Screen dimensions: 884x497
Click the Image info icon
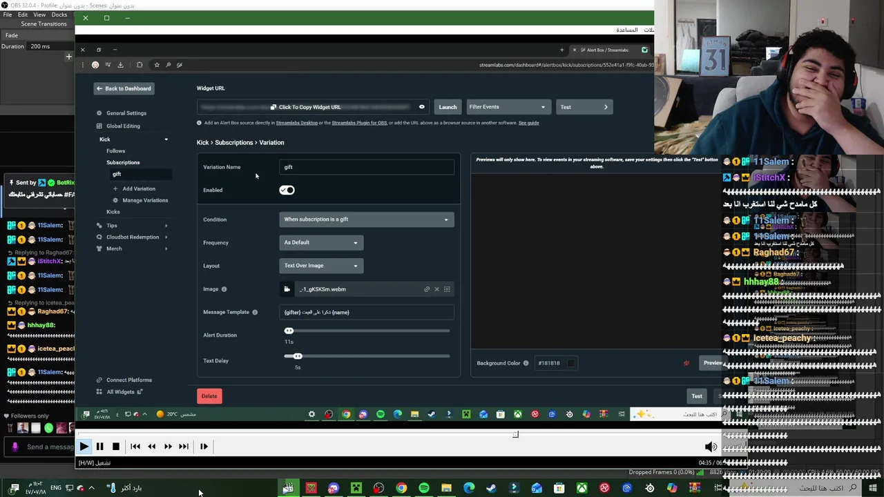pos(224,289)
